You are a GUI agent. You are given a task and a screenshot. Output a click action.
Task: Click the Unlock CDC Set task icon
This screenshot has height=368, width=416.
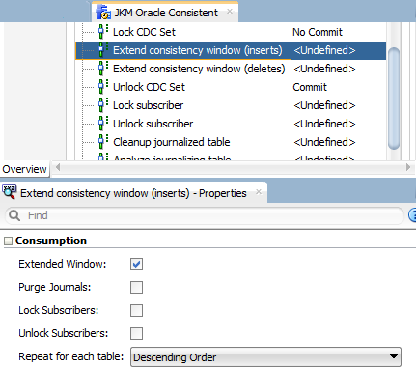point(102,87)
